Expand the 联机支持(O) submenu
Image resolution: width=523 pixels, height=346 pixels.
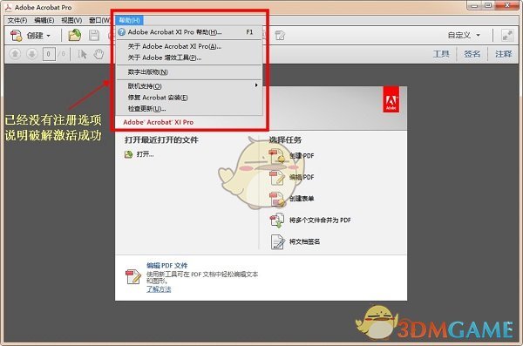point(189,86)
